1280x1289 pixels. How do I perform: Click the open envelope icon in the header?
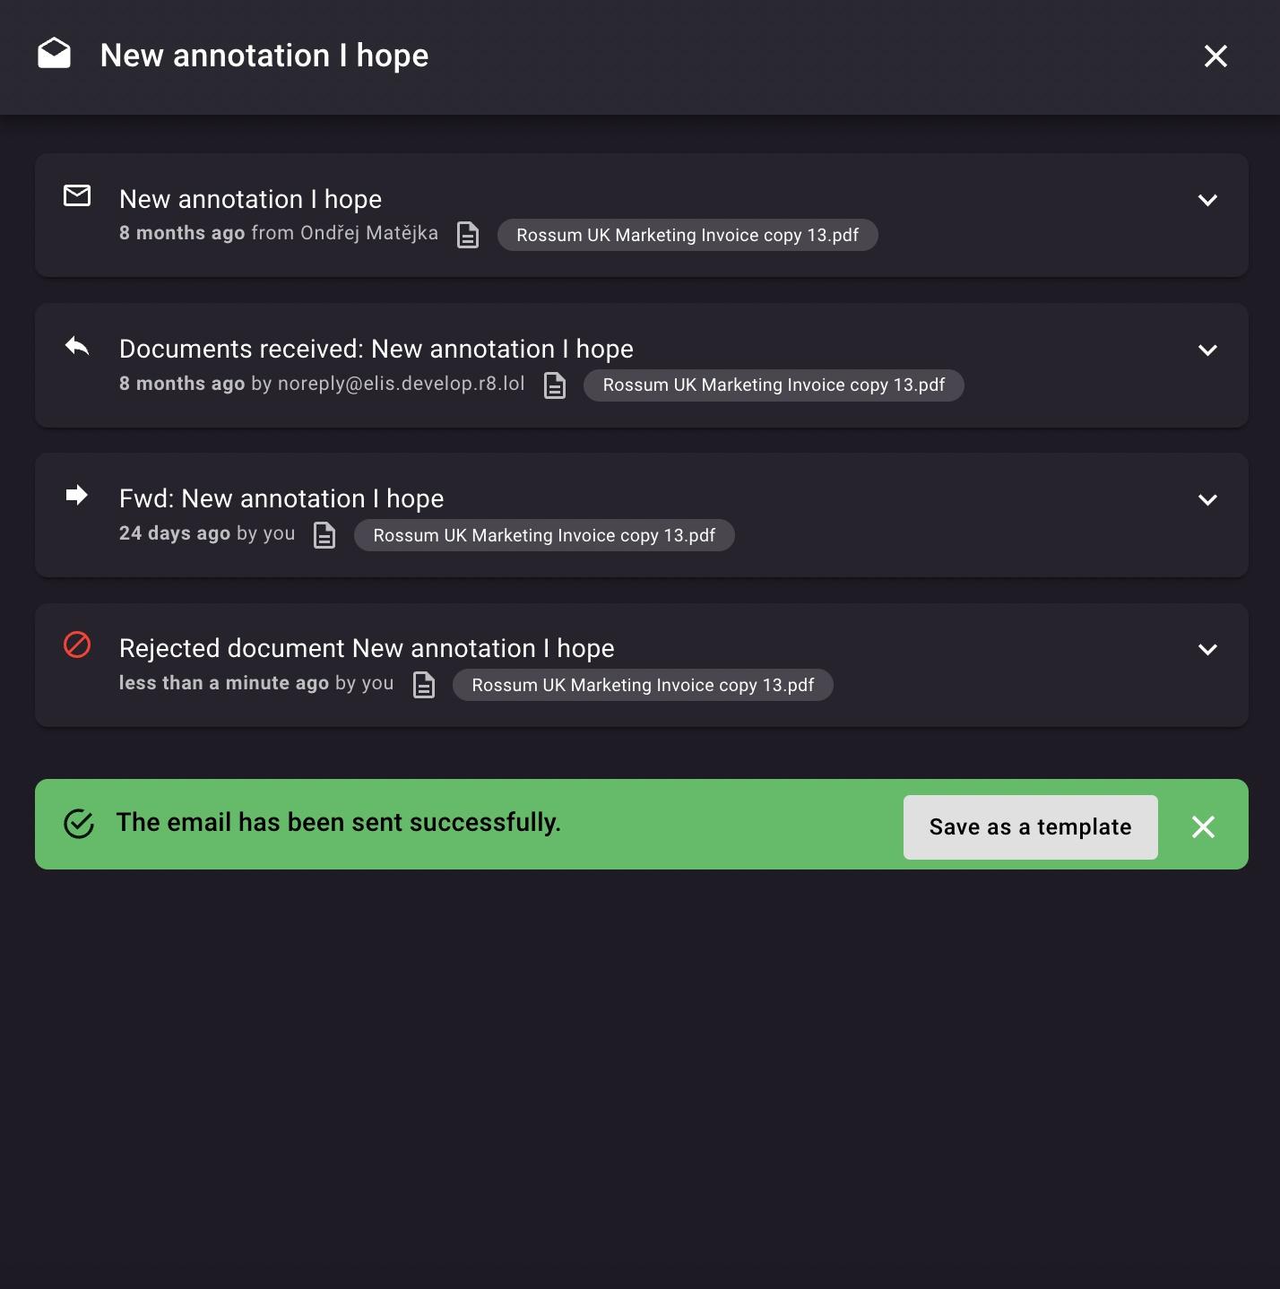[x=54, y=54]
